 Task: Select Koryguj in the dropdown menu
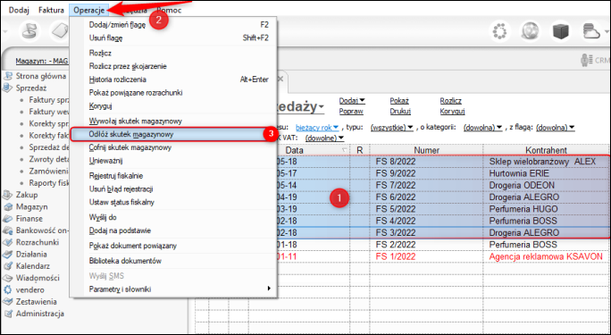tap(173, 106)
